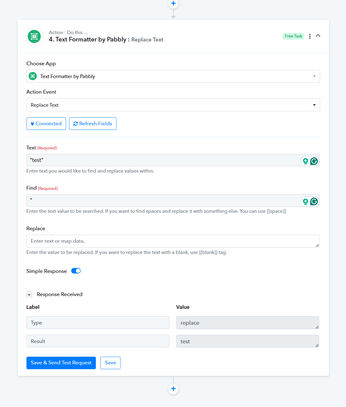
Task: Click the 'Action : Do this ...' label
Action: pyautogui.click(x=68, y=32)
